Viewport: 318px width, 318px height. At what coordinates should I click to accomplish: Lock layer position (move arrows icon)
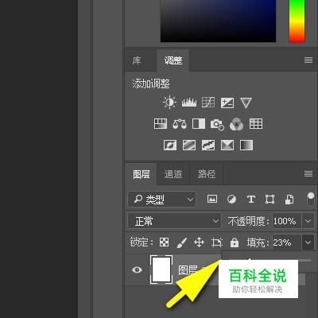coord(199,242)
